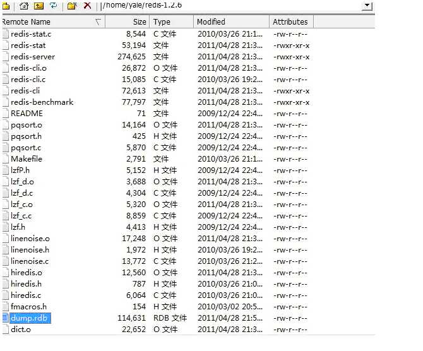Select the pqsort.h file name
Viewport: 423px width, 351px height.
pos(26,136)
